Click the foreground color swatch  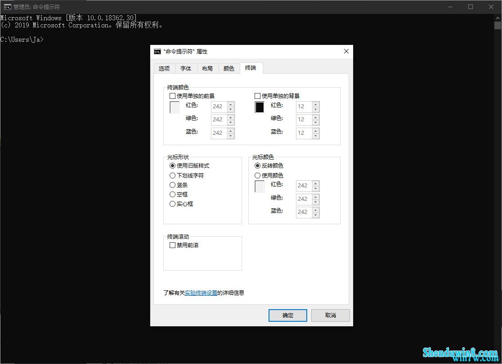point(175,107)
